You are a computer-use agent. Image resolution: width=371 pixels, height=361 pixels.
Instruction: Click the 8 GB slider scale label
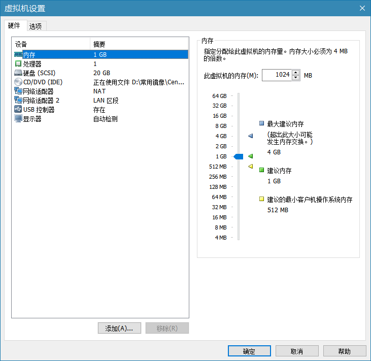pos(221,126)
